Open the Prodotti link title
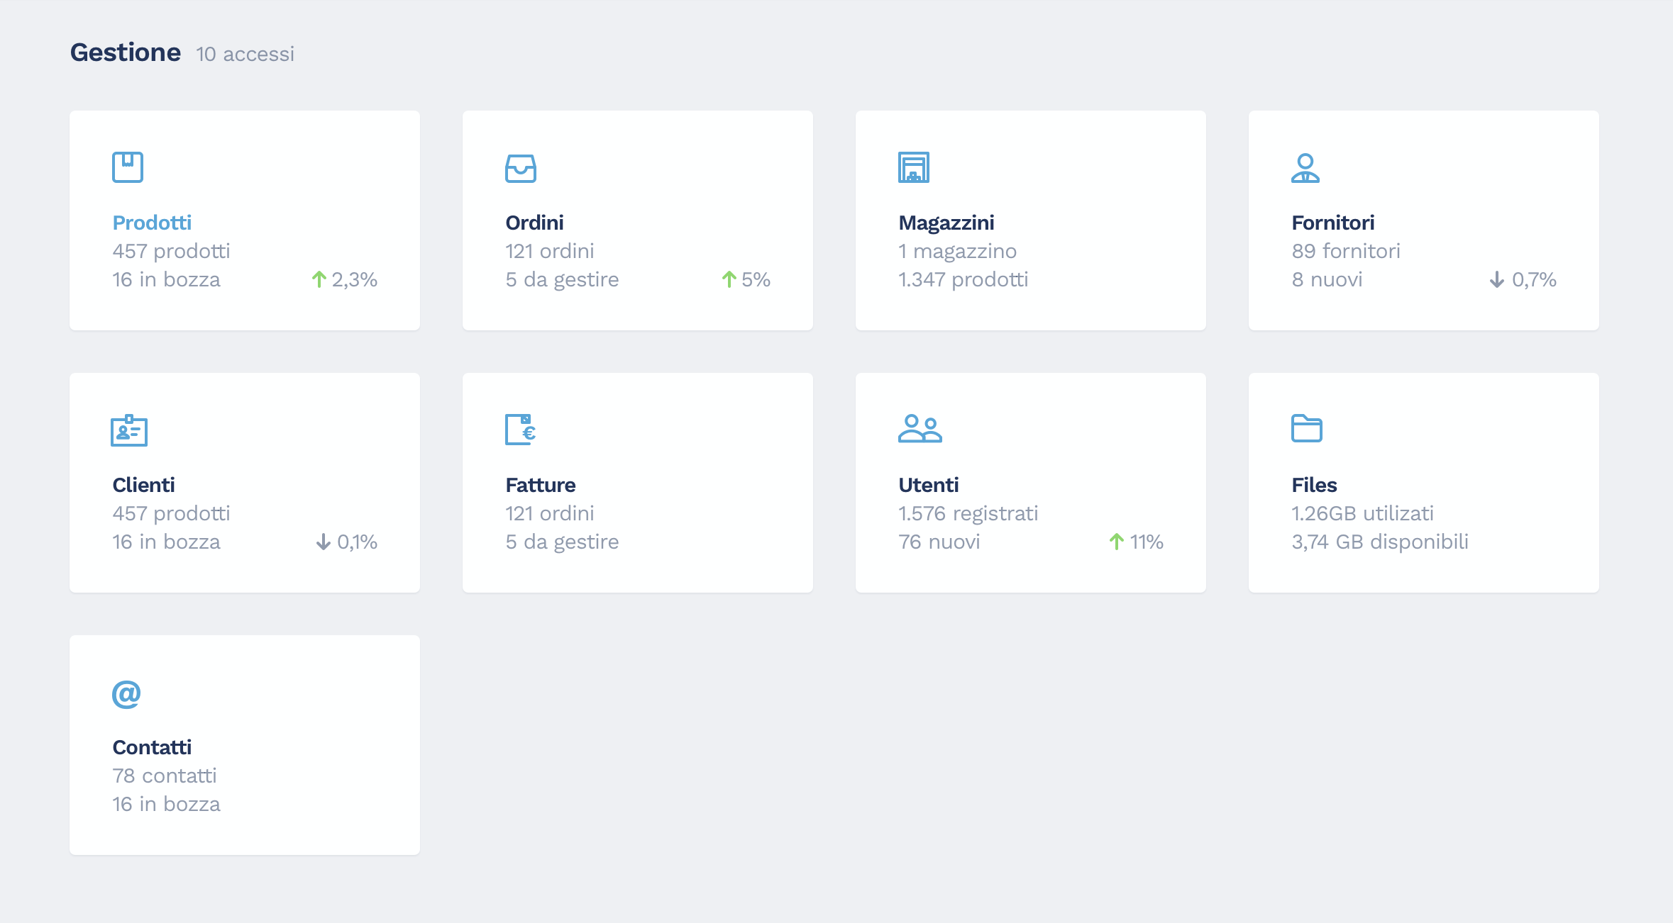 tap(152, 223)
